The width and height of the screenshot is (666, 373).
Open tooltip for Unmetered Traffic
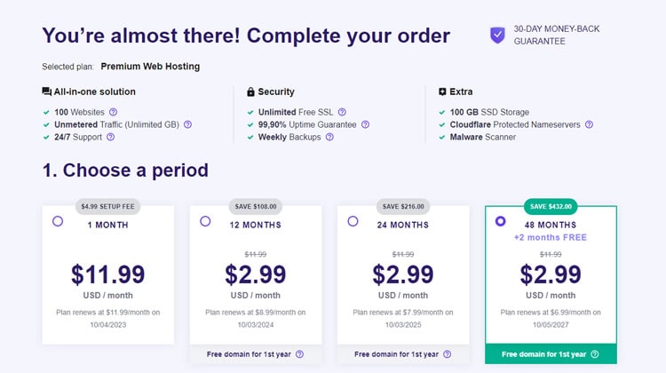click(x=187, y=124)
